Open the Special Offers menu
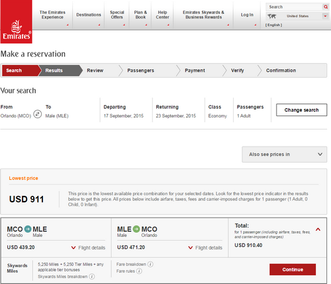The width and height of the screenshot is (331, 284). (117, 15)
